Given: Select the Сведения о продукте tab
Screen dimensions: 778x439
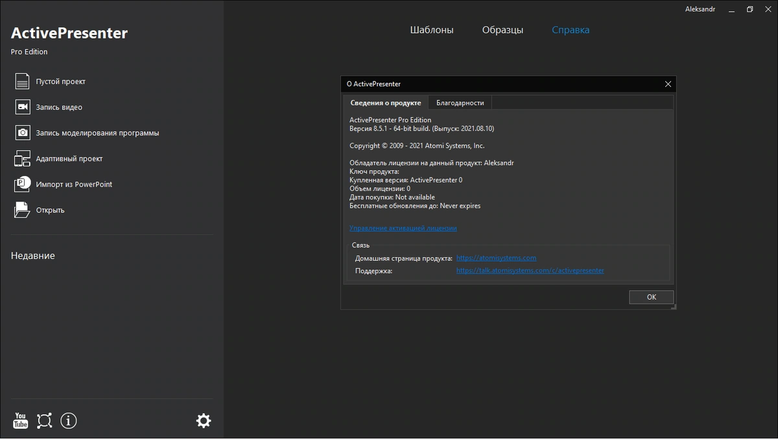Looking at the screenshot, I should pos(386,102).
